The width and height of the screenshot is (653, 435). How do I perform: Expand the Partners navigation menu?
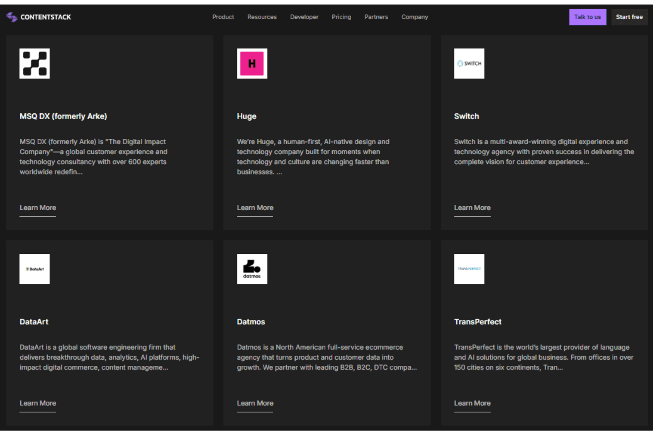pos(376,17)
